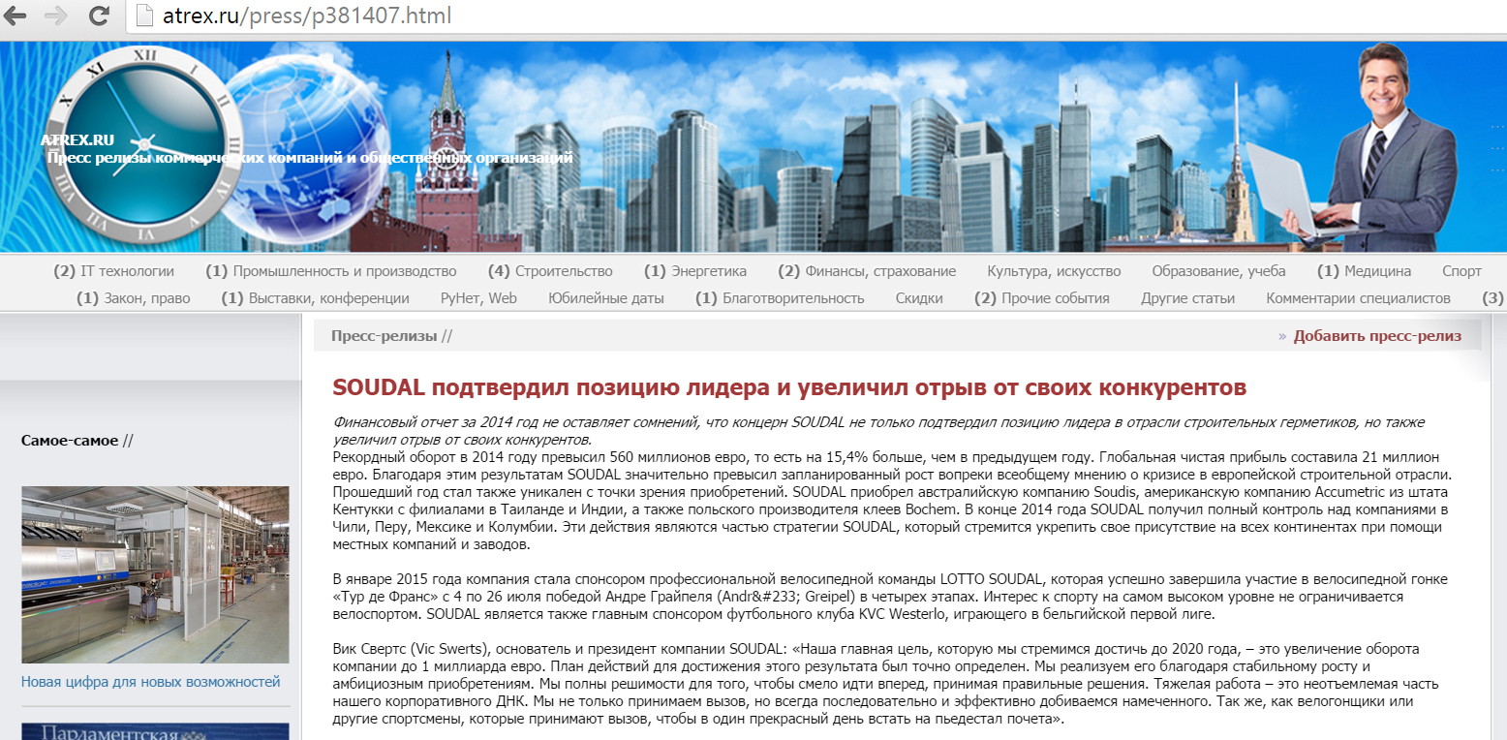1507x740 pixels.
Task: Click the browser Forward arrow
Action: 57,16
